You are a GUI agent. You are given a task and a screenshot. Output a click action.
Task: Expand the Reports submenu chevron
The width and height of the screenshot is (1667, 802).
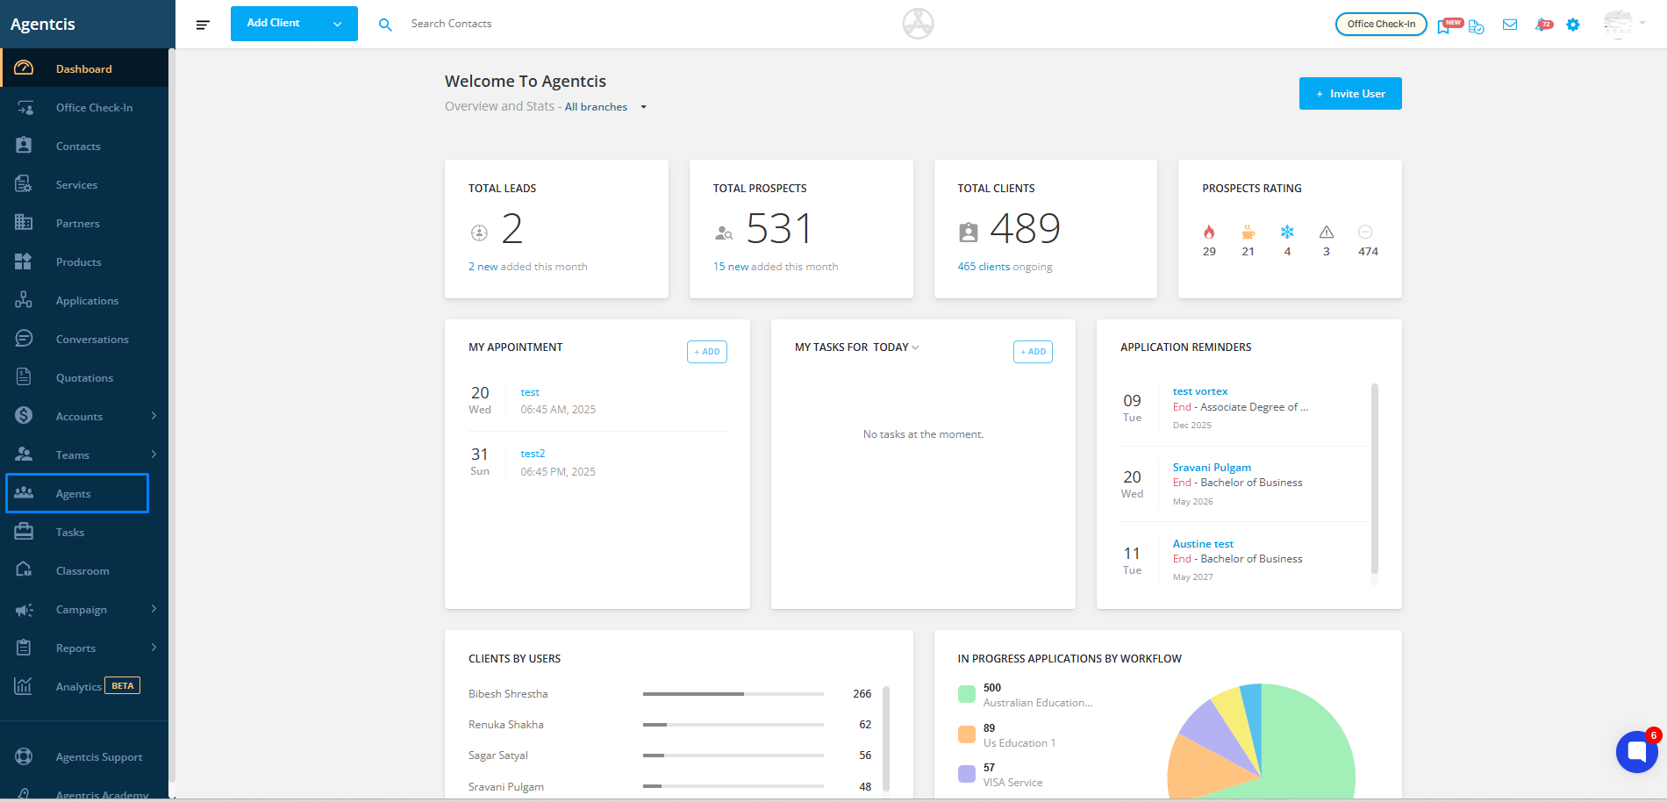point(154,648)
